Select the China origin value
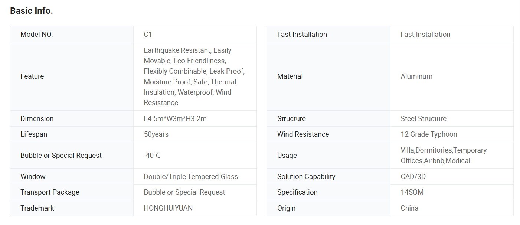 click(409, 208)
